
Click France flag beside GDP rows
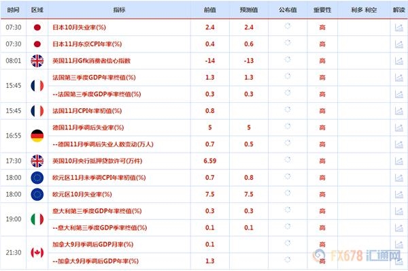click(x=37, y=86)
